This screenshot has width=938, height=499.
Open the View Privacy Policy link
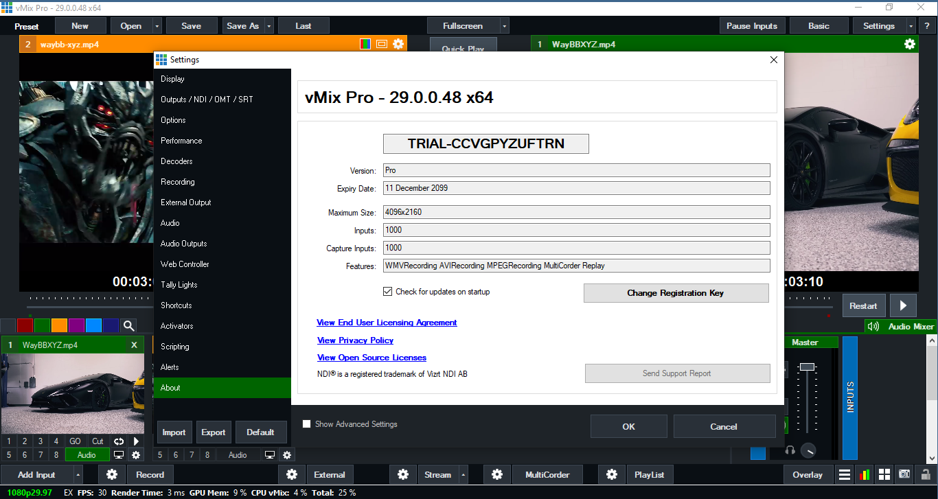click(x=355, y=340)
